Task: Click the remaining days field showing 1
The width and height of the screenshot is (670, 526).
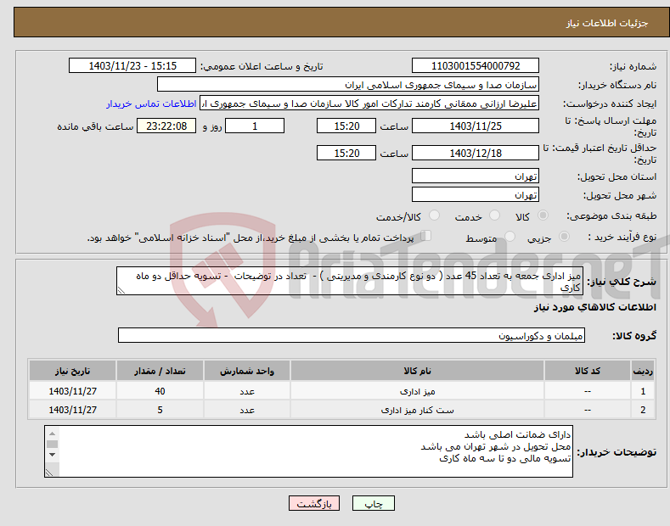Action: click(255, 126)
